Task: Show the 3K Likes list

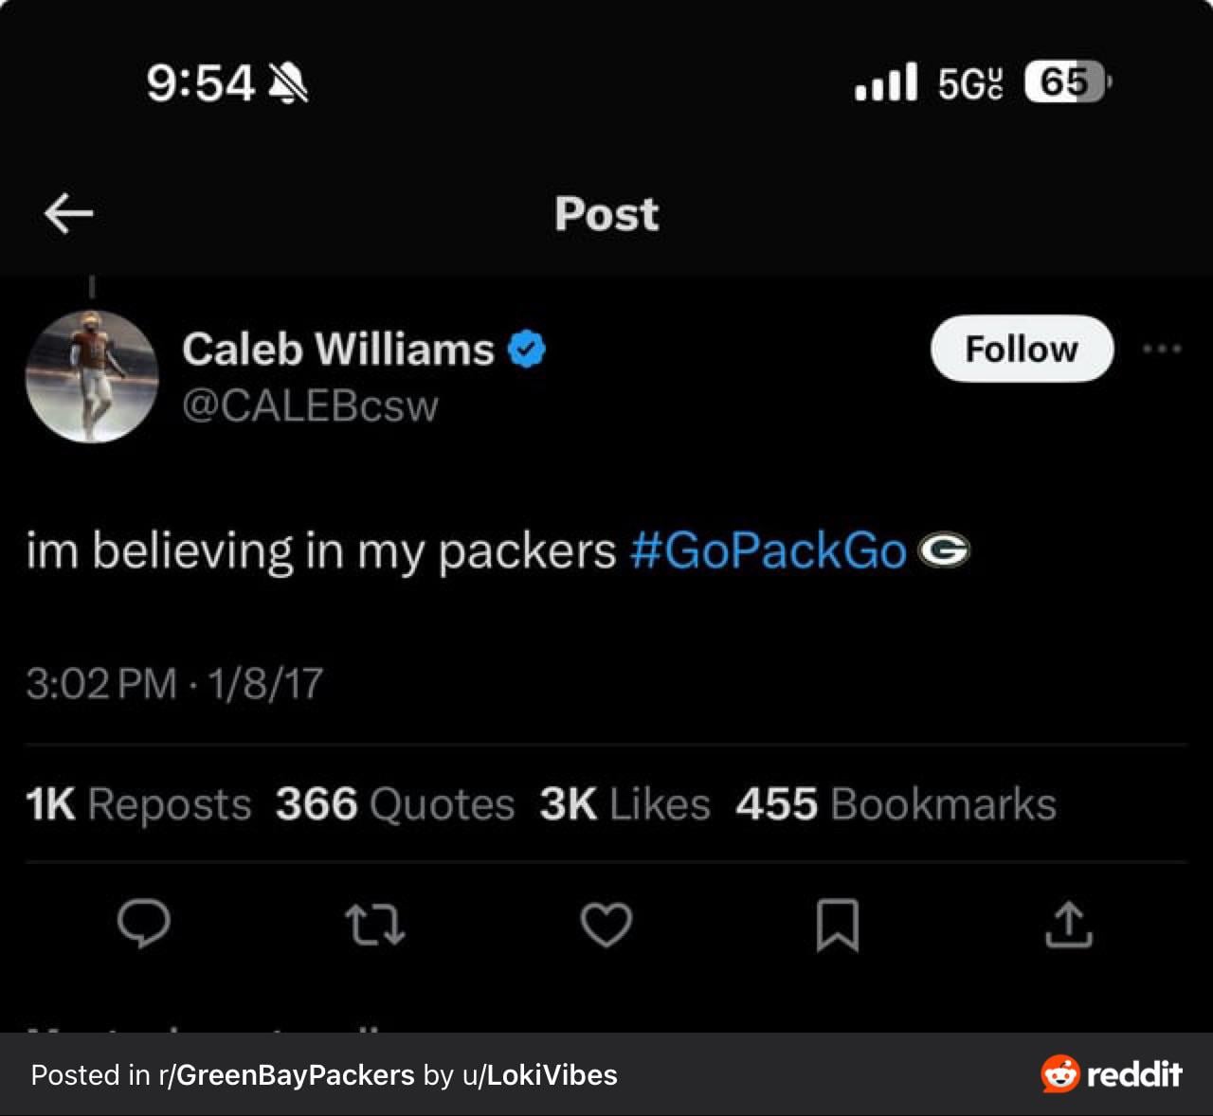Action: 625,804
